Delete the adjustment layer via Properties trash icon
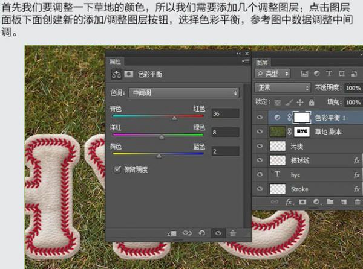The height and width of the screenshot is (269, 363). pos(233,233)
